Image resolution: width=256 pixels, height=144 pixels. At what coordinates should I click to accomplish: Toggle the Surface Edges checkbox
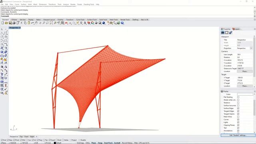click(x=238, y=108)
